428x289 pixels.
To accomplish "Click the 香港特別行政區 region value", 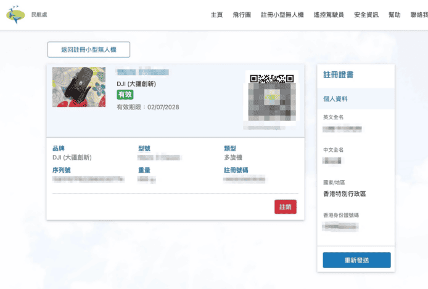I will (348, 194).
